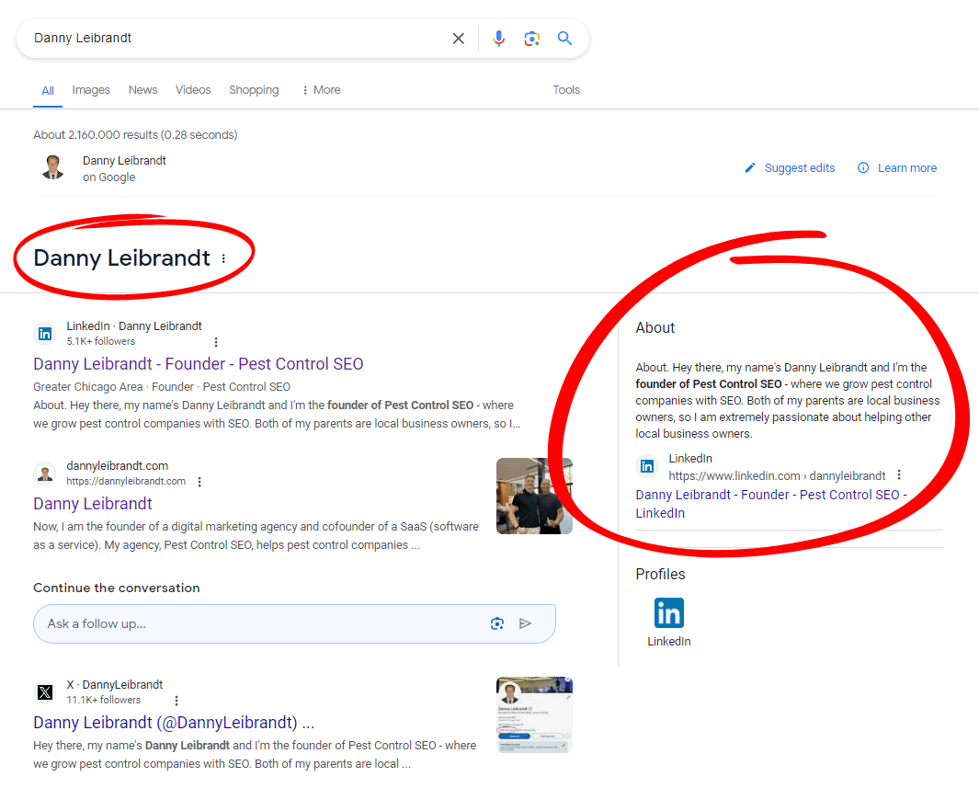Open About panel LinkedIn title link
979x788 pixels.
coord(771,504)
